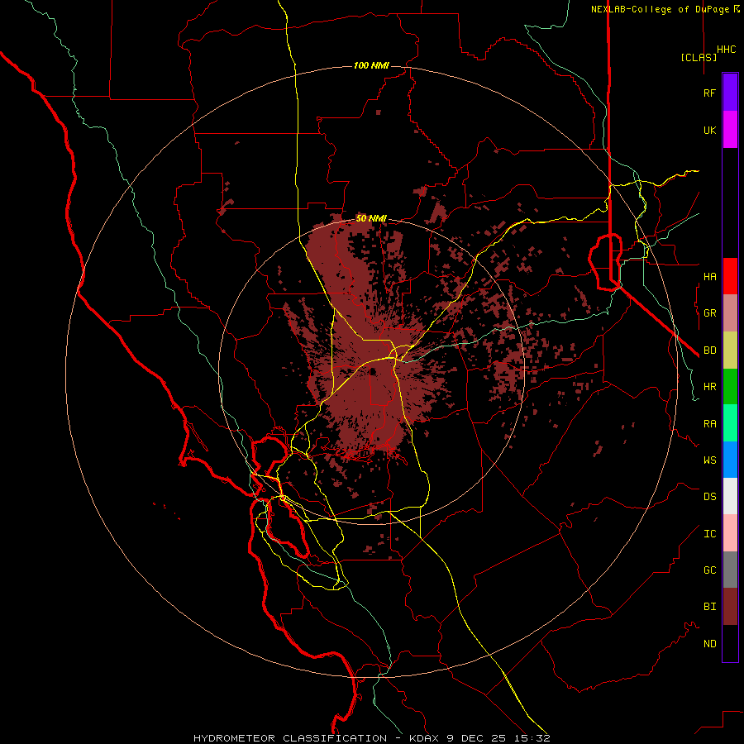Click the BI legend label
Viewport: 744px width, 744px height.
pos(709,607)
